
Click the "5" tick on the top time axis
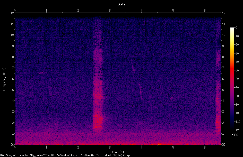click(x=173, y=11)
